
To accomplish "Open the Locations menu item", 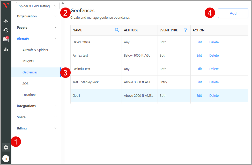I will 29,95.
